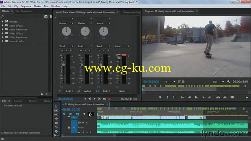Go to In point in Program monitor
The image size is (251, 141).
[x=183, y=97]
